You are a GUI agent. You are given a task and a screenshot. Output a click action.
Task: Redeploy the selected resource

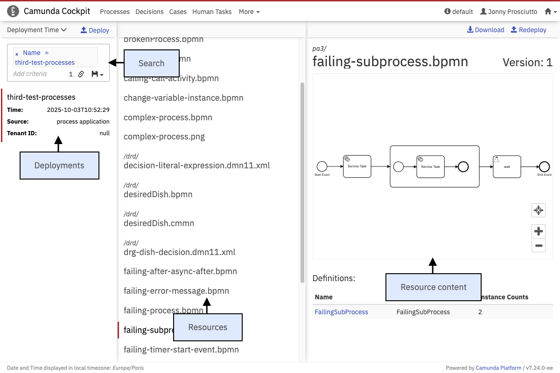528,30
